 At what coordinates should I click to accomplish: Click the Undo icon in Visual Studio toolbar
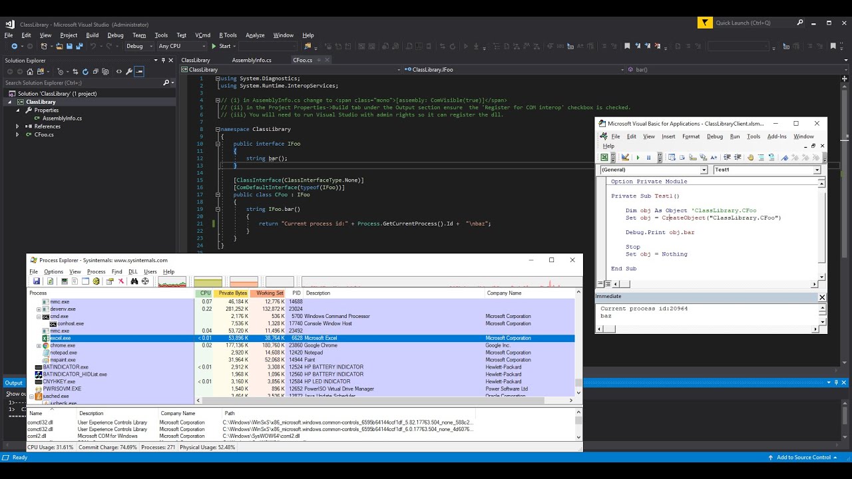(93, 46)
